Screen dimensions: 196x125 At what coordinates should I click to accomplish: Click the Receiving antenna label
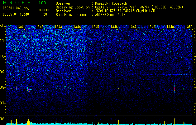point(72,15)
